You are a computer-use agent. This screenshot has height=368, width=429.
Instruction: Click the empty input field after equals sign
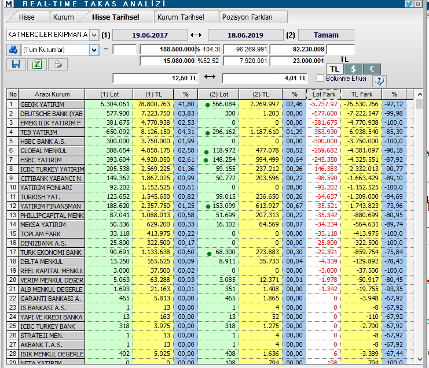pyautogui.click(x=124, y=50)
